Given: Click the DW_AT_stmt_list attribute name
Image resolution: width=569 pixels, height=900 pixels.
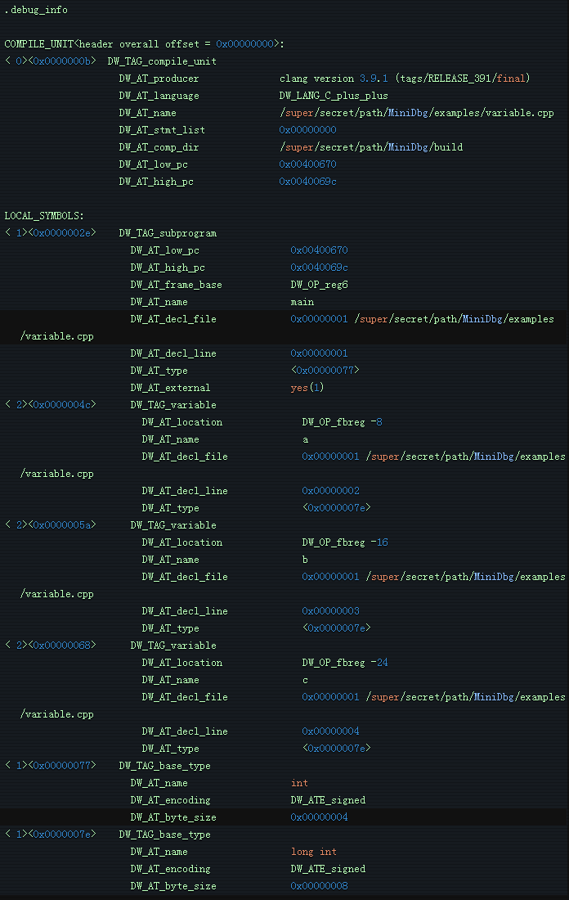Looking at the screenshot, I should click(162, 130).
